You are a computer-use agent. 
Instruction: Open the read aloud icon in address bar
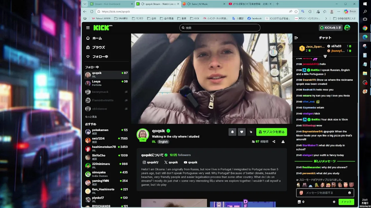click(x=290, y=12)
